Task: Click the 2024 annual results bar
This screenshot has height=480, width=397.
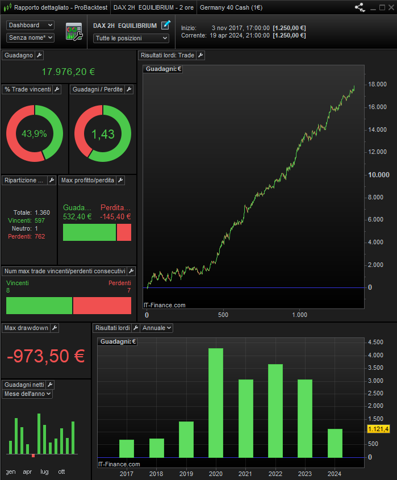Action: click(x=335, y=443)
